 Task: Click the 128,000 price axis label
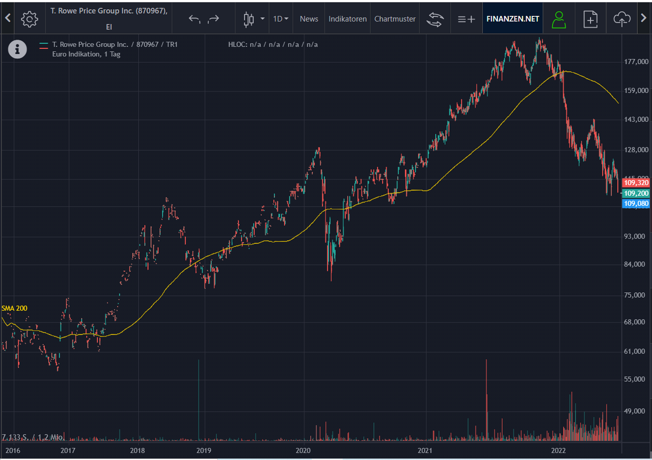coord(636,150)
